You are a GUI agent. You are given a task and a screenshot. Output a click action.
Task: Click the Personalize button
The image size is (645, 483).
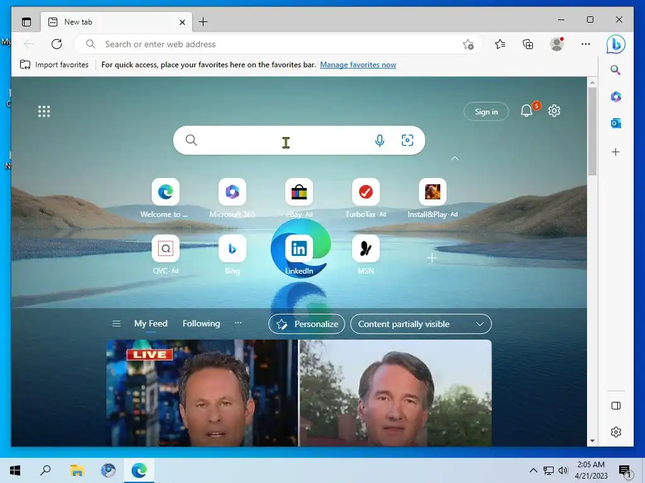tap(307, 324)
